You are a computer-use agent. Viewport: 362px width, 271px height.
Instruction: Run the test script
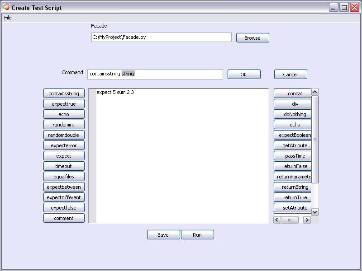click(x=197, y=235)
